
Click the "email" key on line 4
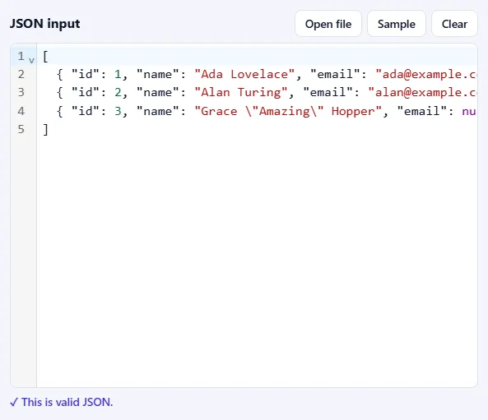coord(422,111)
